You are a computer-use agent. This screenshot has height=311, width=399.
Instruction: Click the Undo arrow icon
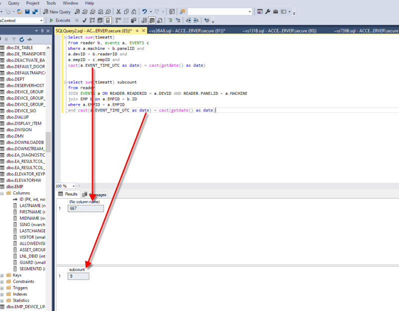(144, 11)
